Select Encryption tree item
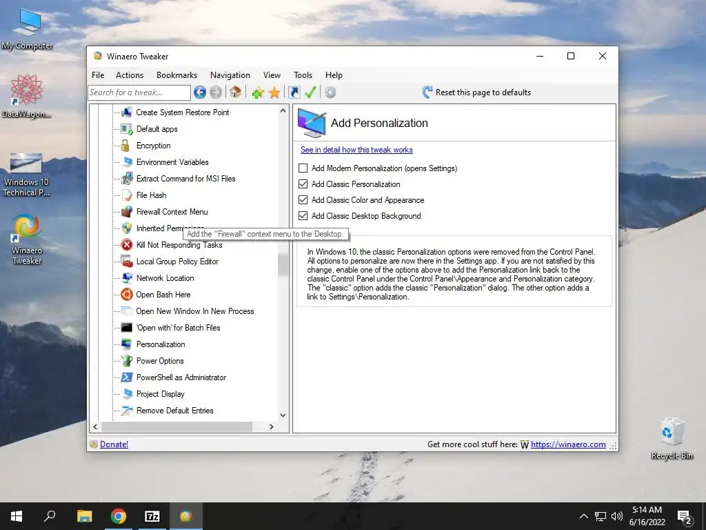 point(153,146)
